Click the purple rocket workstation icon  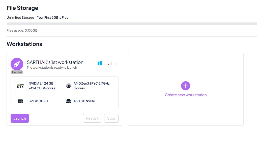click(17, 64)
